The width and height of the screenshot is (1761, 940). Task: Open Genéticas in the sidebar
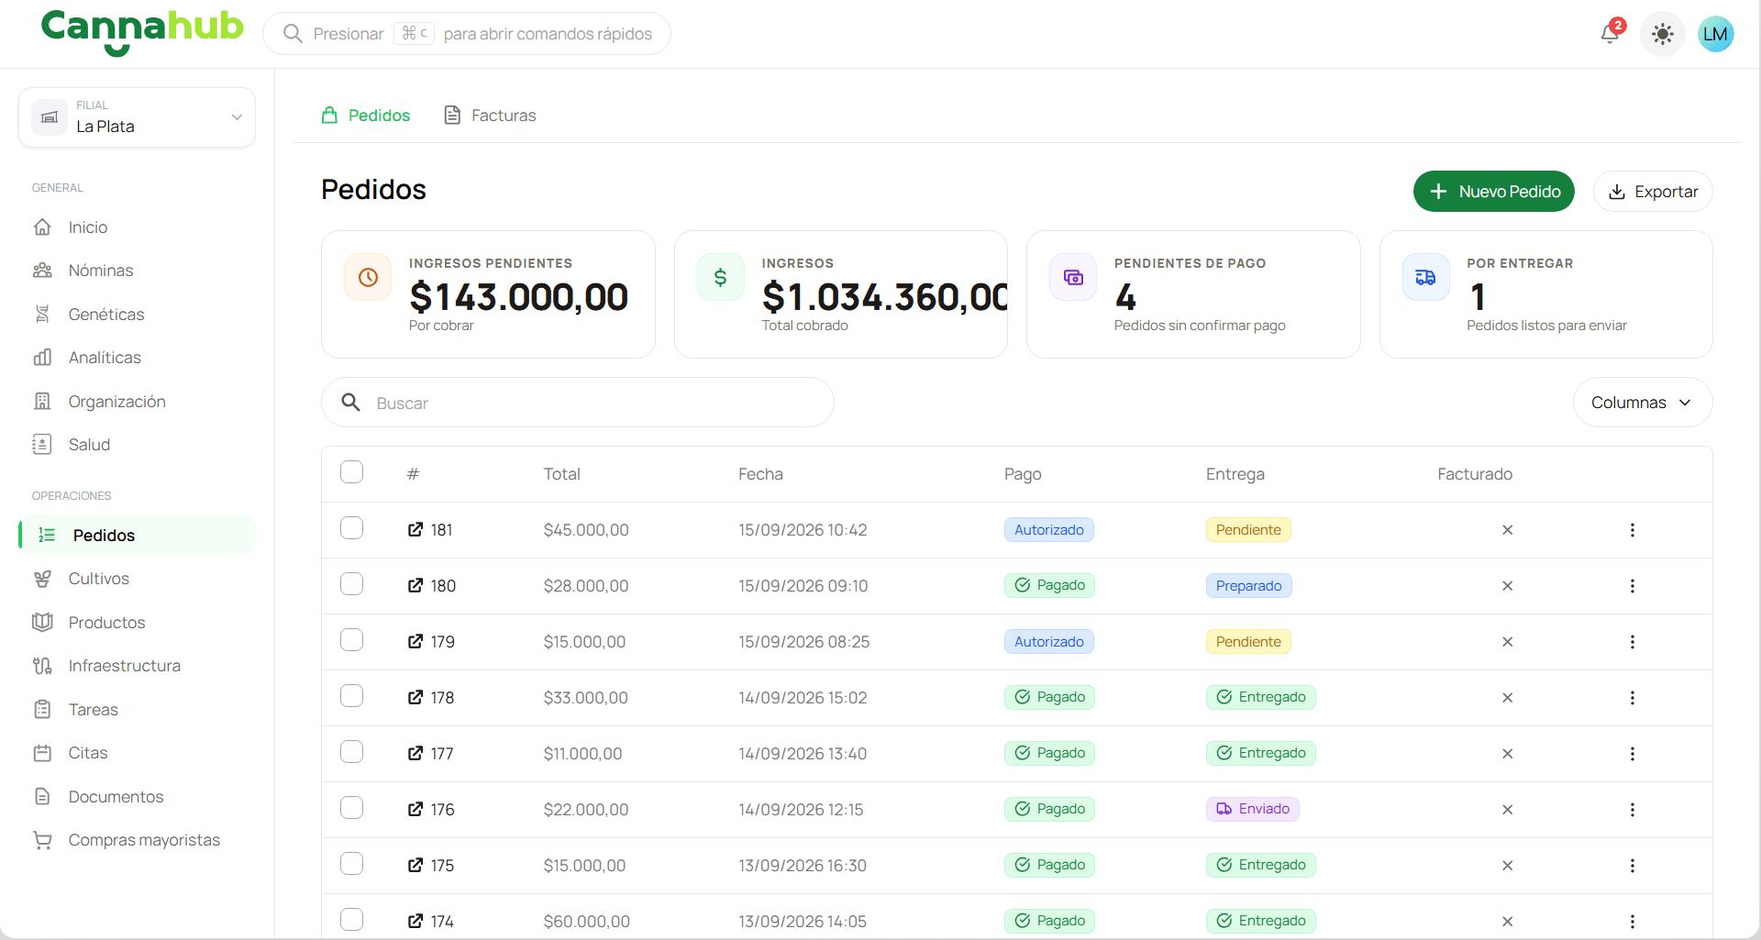[x=137, y=315]
